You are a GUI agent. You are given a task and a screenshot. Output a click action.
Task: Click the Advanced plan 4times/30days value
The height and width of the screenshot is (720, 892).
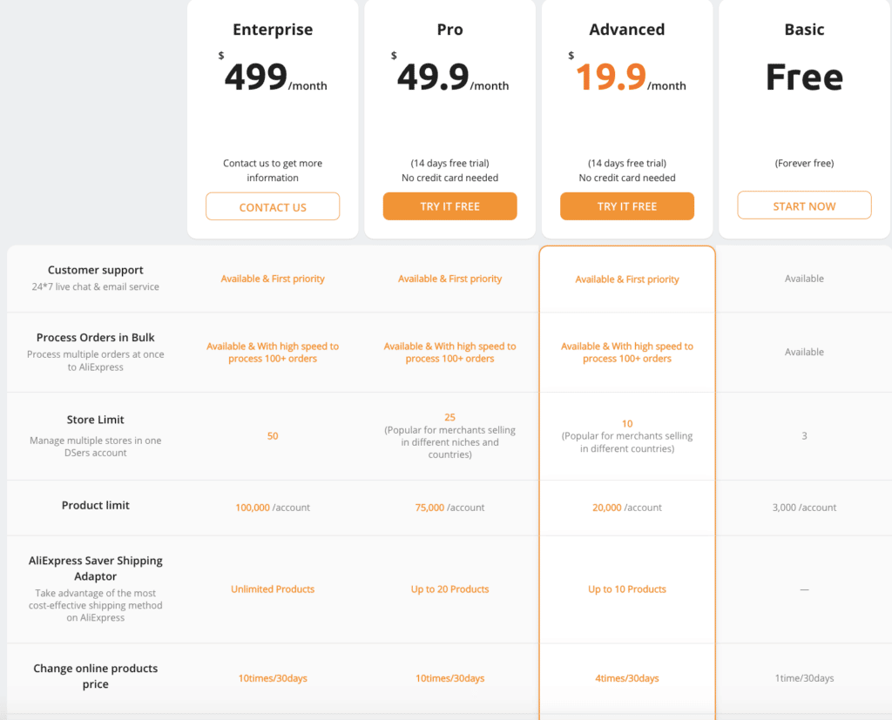point(627,678)
